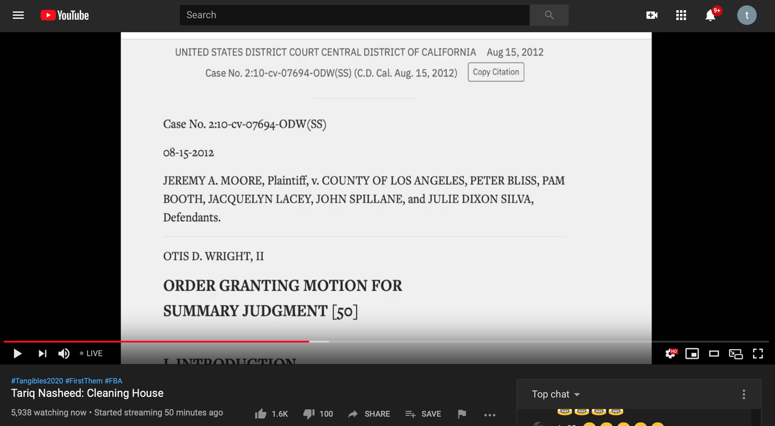775x426 pixels.
Task: Expand the Top chat dropdown
Action: coord(556,394)
